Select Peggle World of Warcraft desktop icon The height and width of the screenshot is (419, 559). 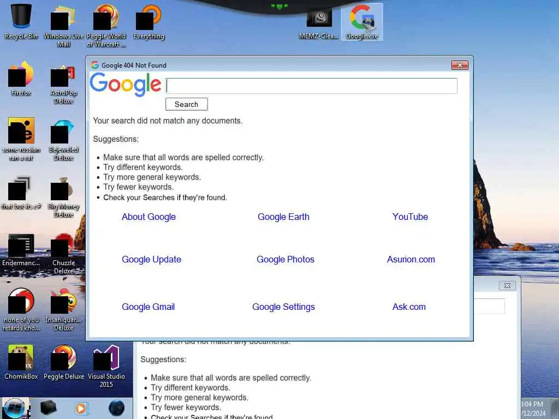click(x=106, y=27)
